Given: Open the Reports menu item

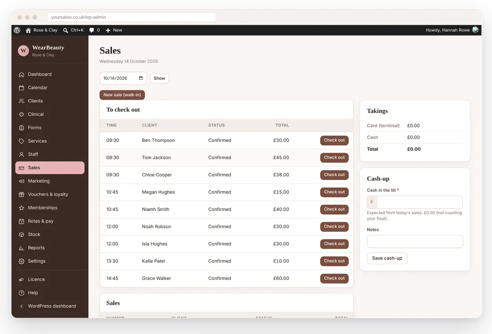Looking at the screenshot, I should point(50,248).
